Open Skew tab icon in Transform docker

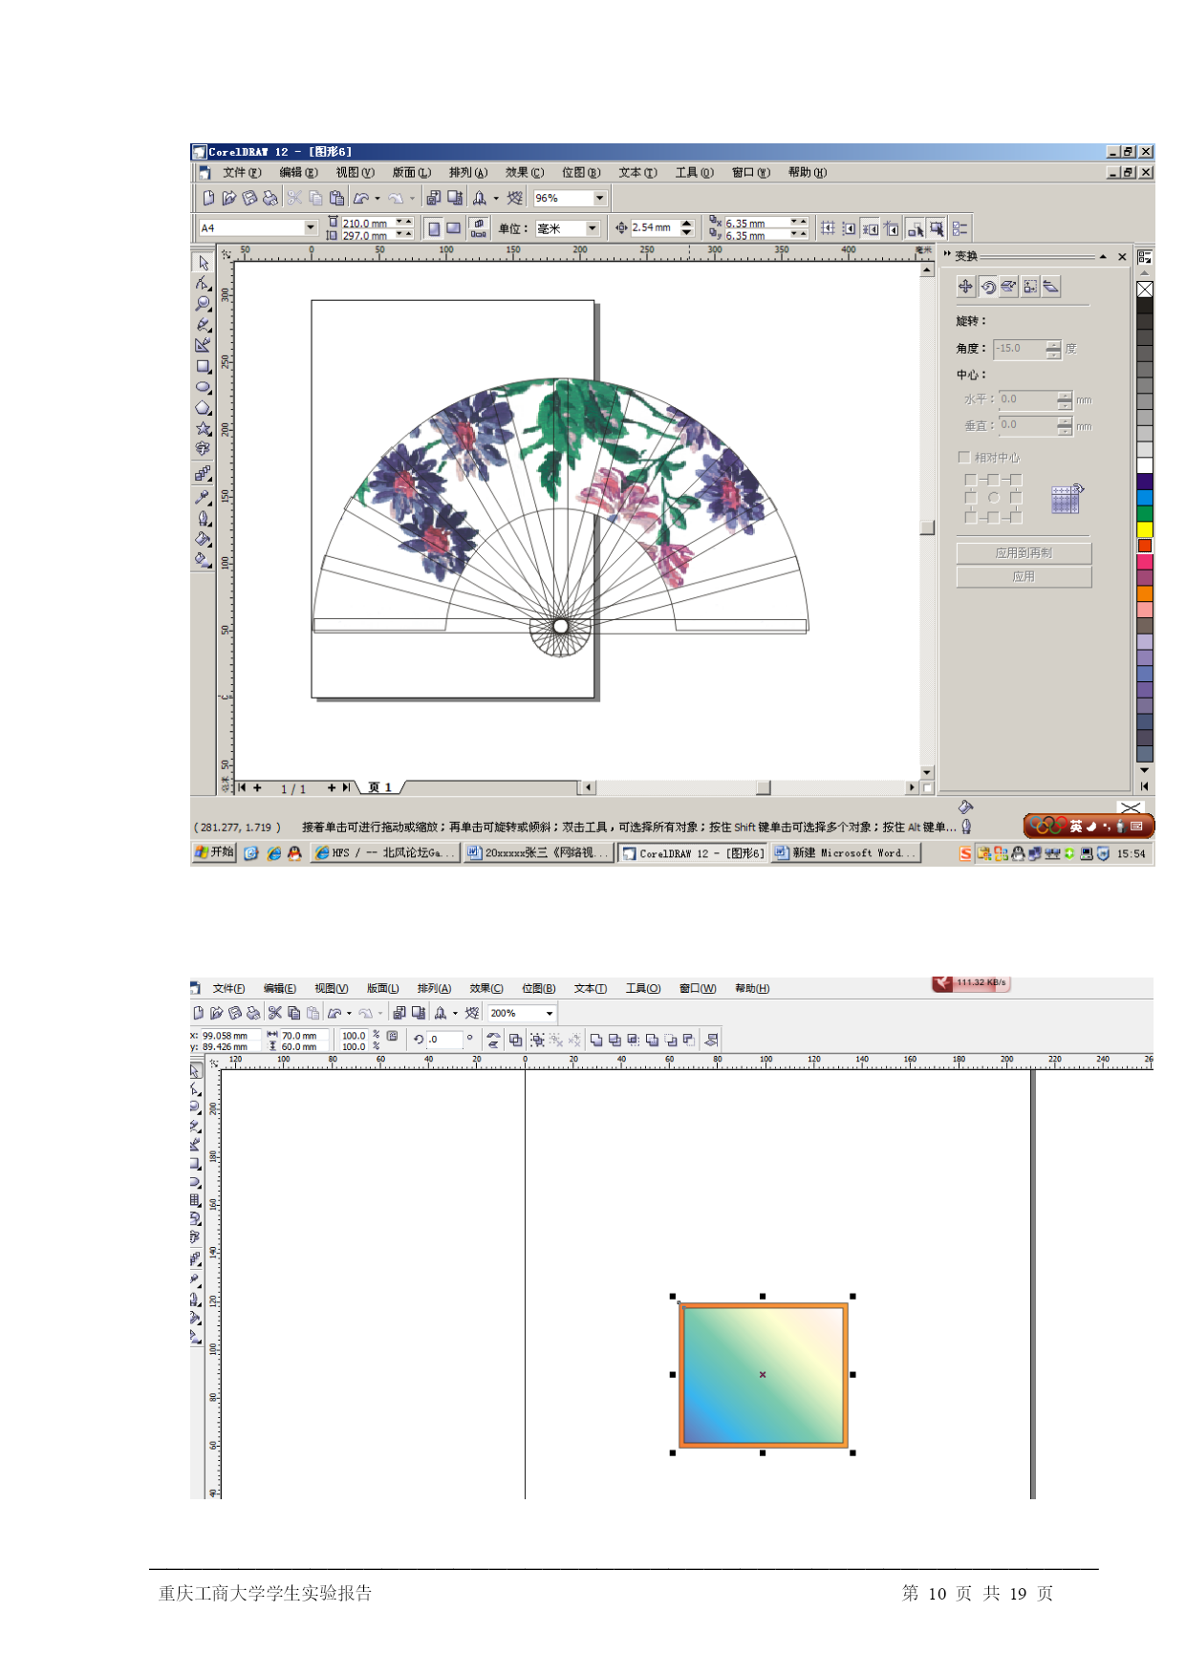click(x=1051, y=287)
